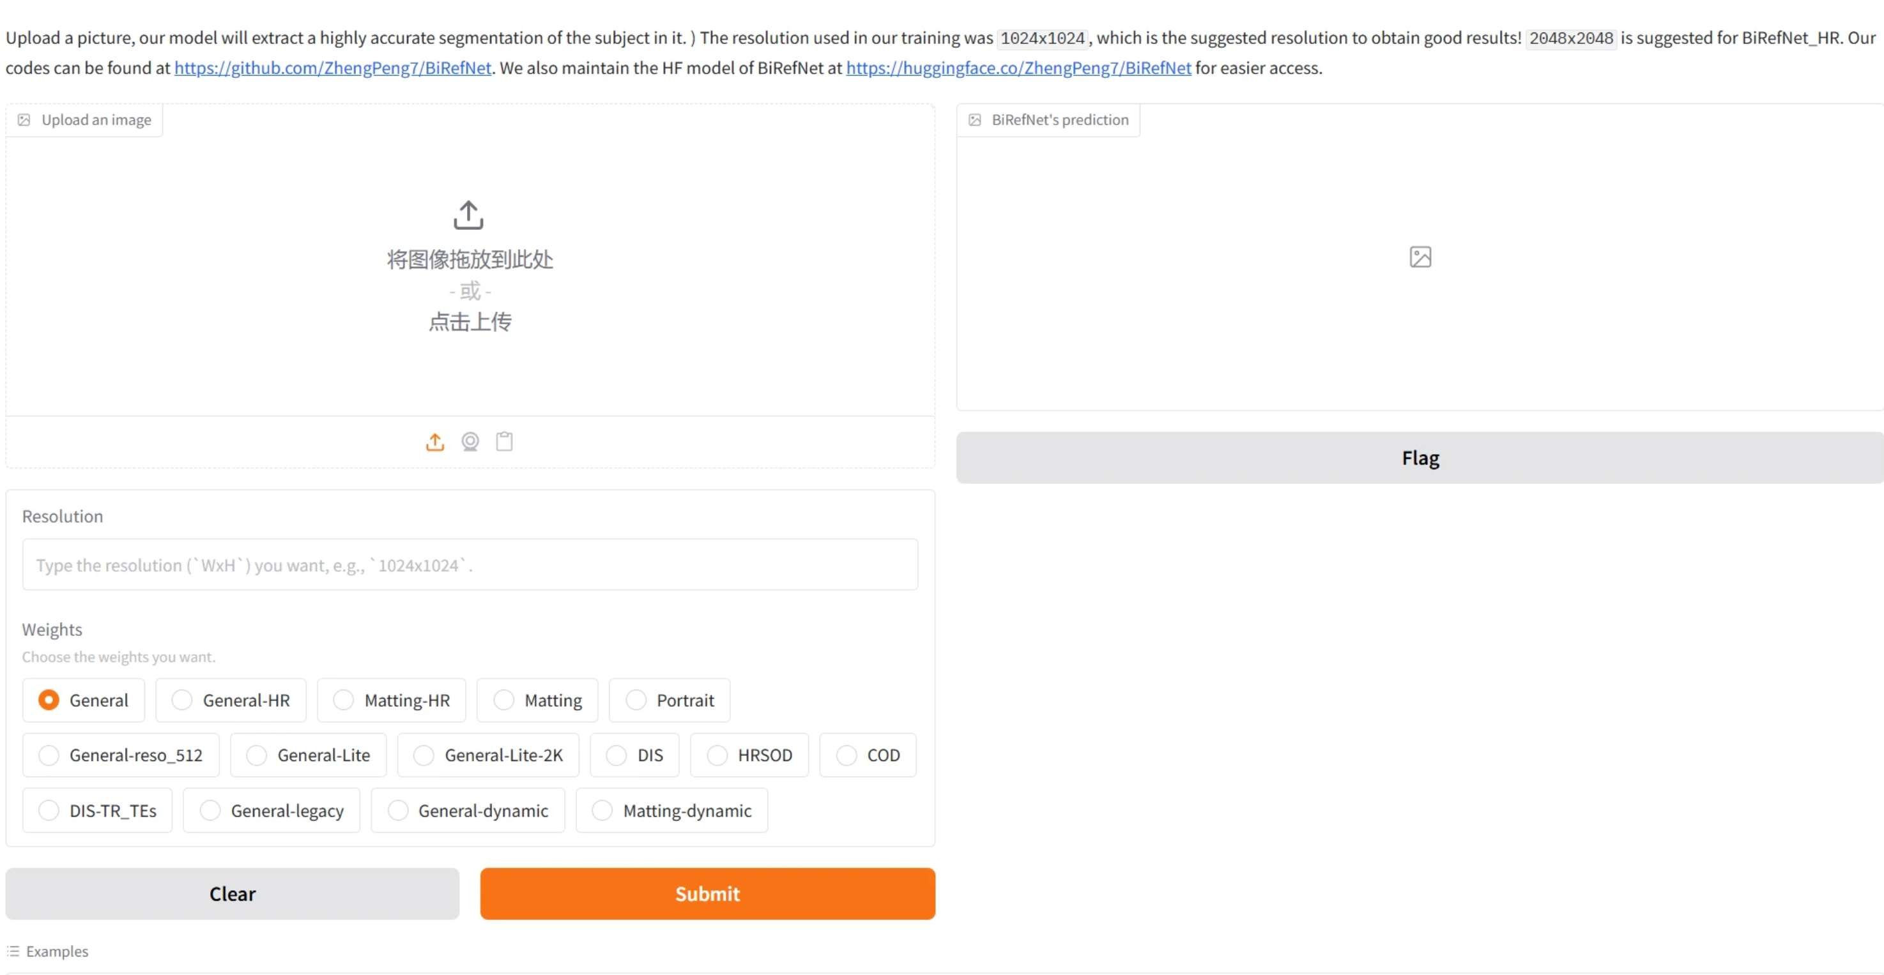The height and width of the screenshot is (975, 1884).
Task: Choose the clipboard paste source icon
Action: [x=505, y=442]
